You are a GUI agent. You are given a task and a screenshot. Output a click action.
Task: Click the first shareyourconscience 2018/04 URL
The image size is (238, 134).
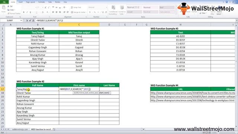193,93
